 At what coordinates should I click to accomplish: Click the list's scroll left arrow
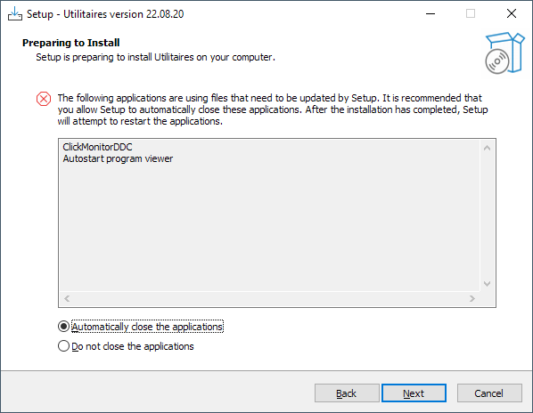coord(67,299)
